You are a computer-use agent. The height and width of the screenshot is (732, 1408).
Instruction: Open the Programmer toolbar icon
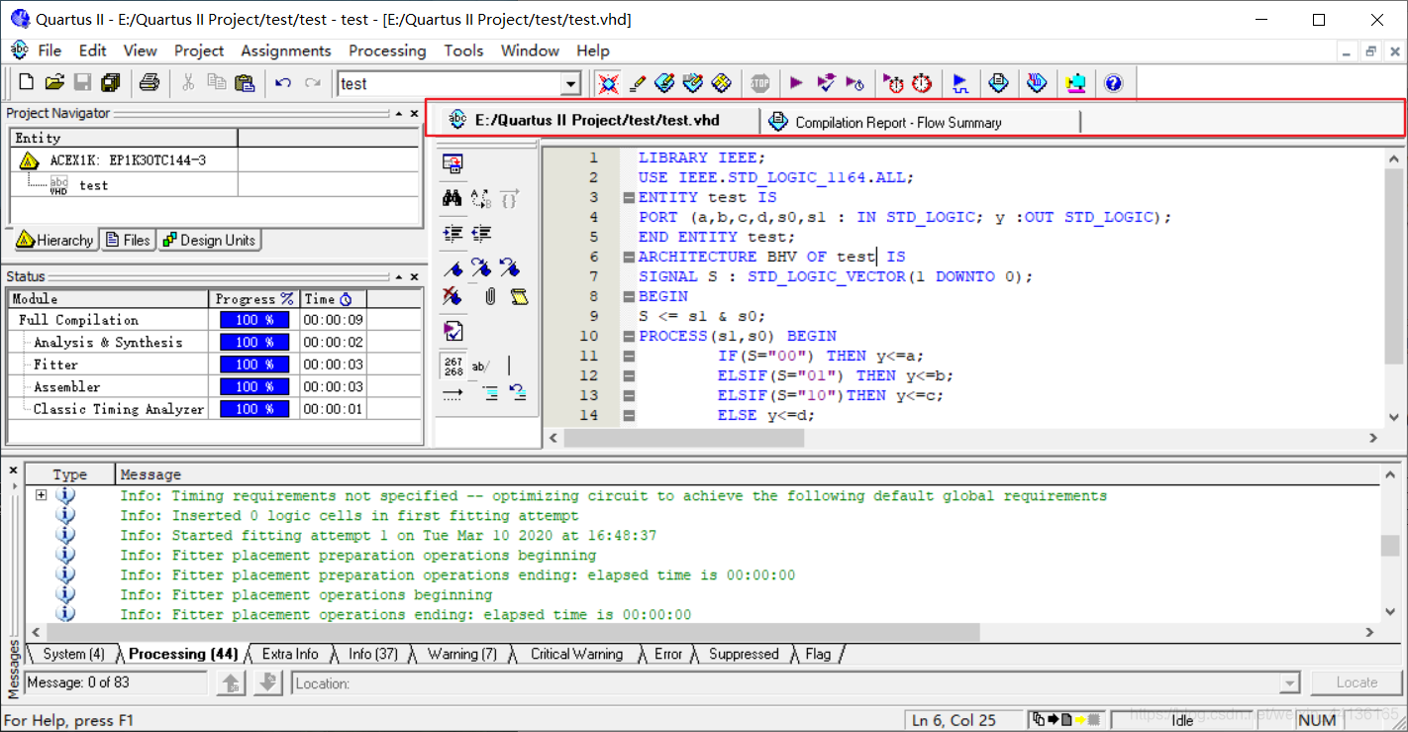(1036, 83)
